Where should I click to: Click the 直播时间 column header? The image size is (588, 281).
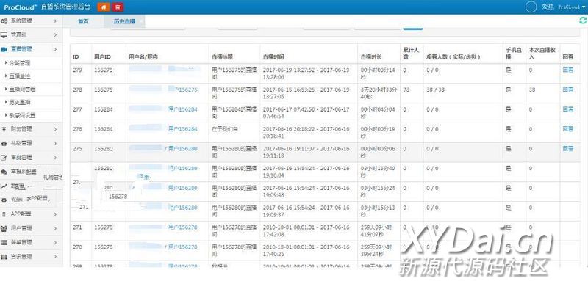coord(273,57)
